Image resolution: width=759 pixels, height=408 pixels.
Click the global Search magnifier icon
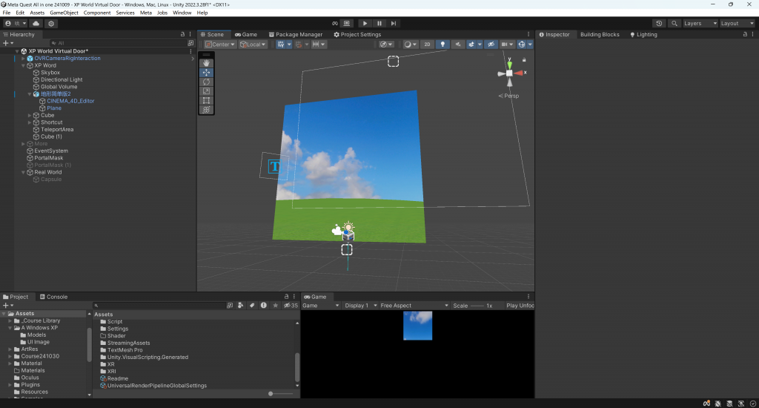click(x=674, y=23)
